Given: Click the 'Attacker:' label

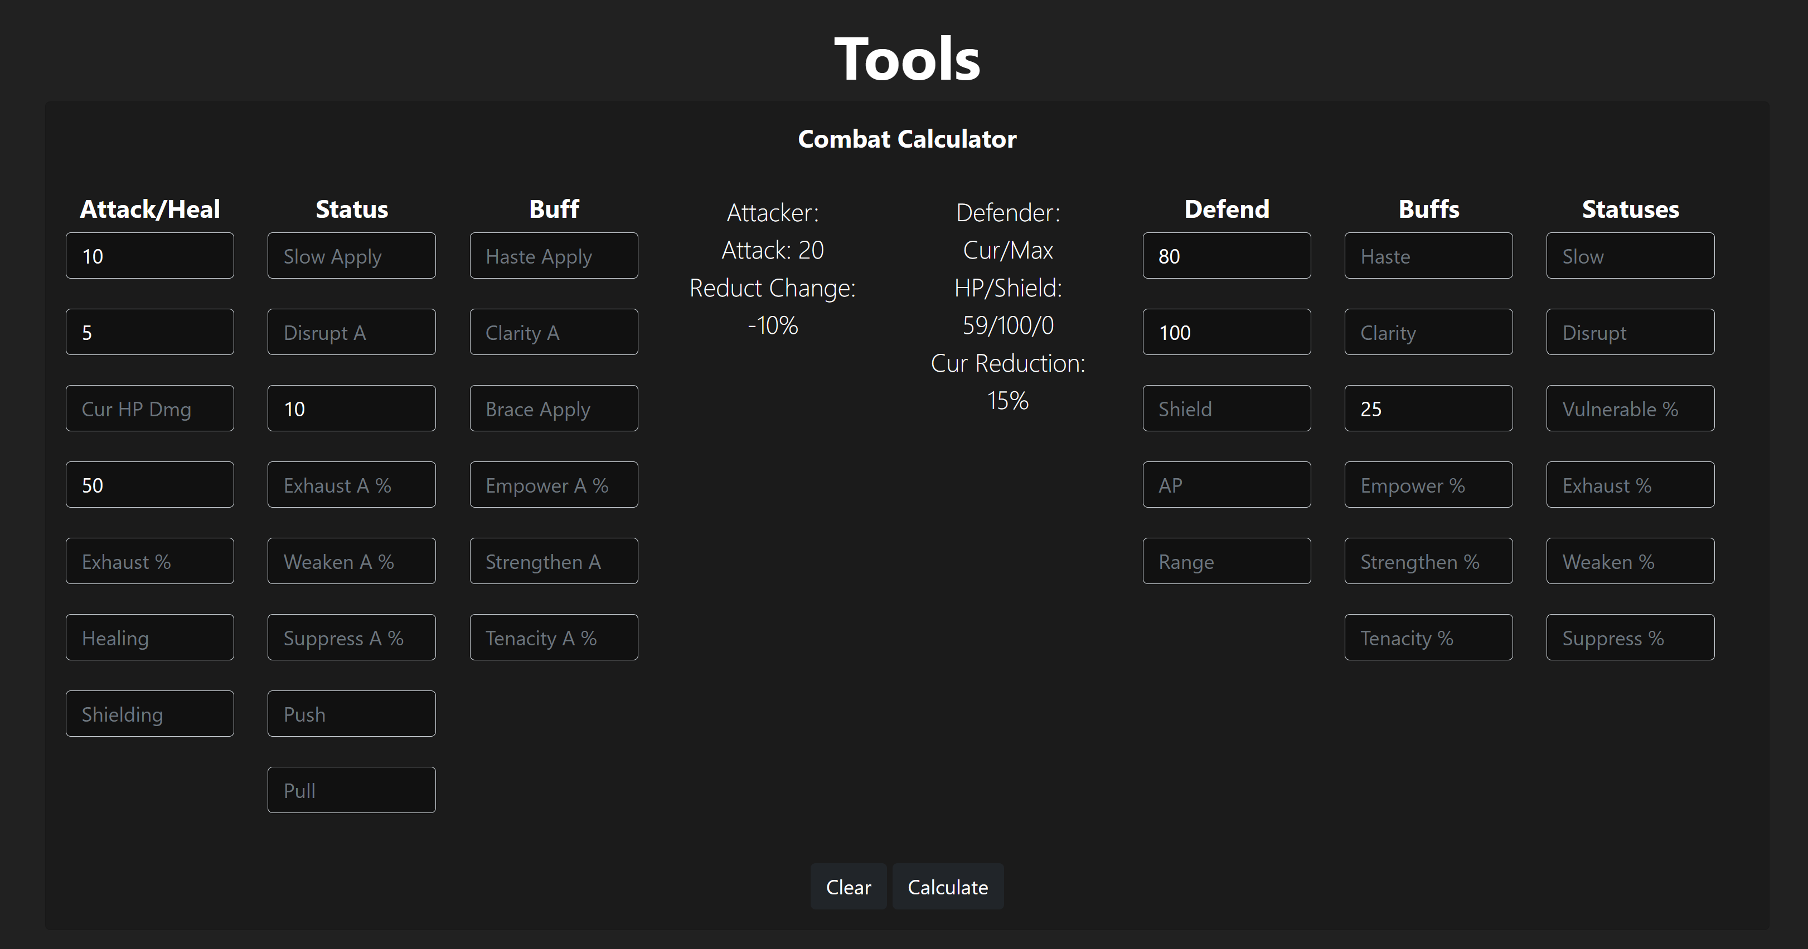Looking at the screenshot, I should (x=773, y=212).
